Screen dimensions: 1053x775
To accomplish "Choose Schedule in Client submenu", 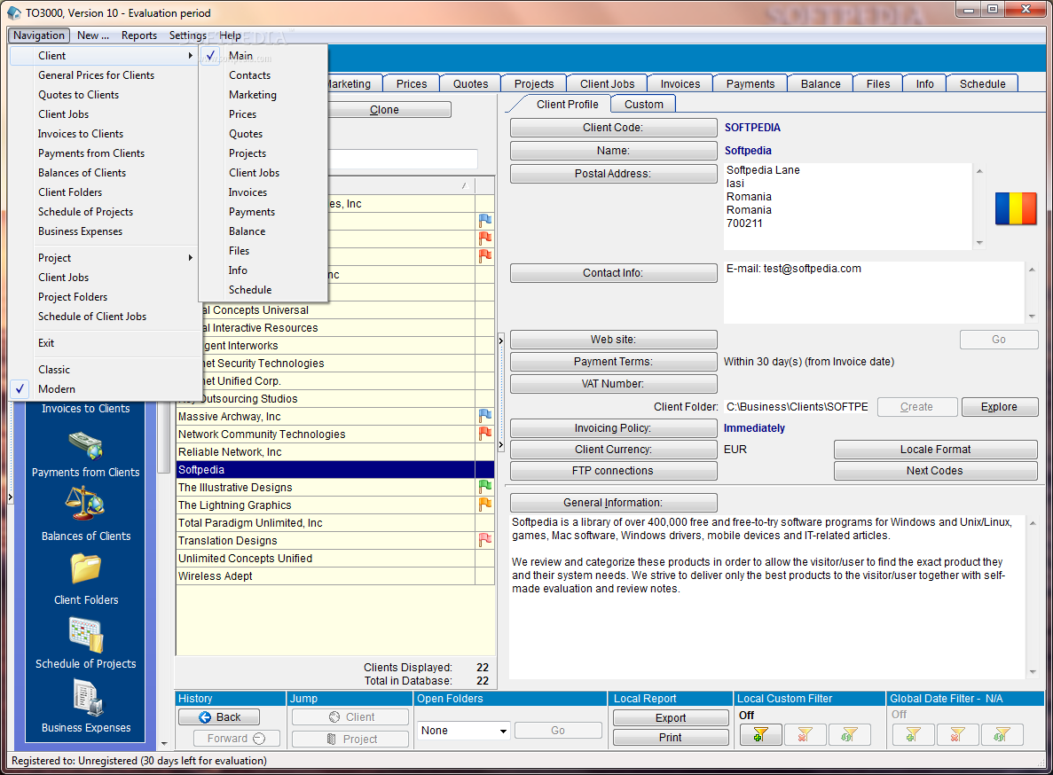I will pos(250,289).
